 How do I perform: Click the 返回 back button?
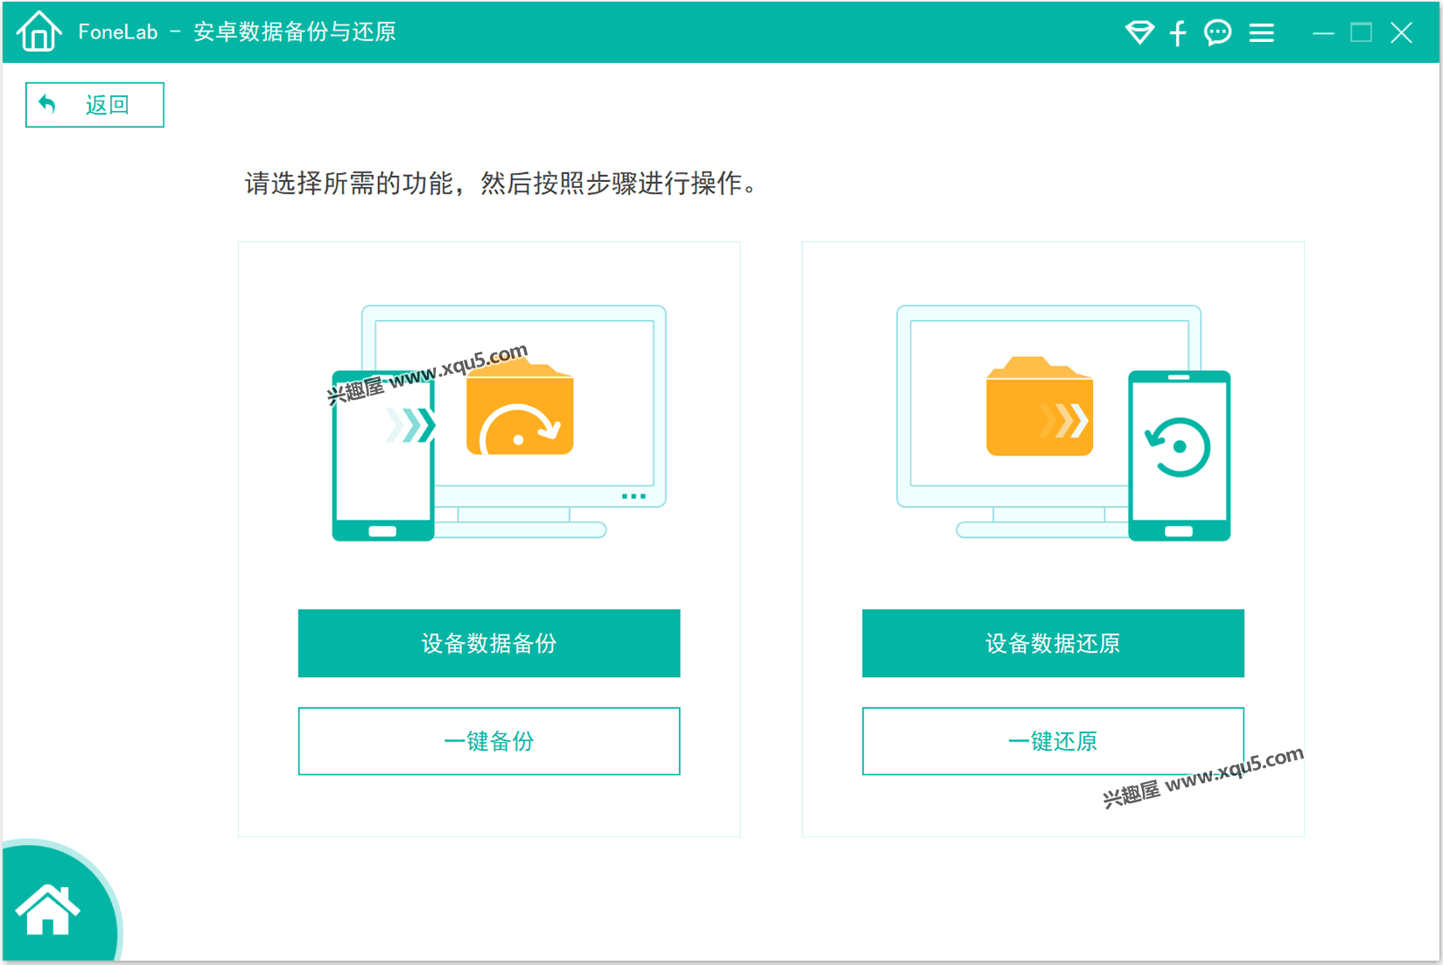95,105
